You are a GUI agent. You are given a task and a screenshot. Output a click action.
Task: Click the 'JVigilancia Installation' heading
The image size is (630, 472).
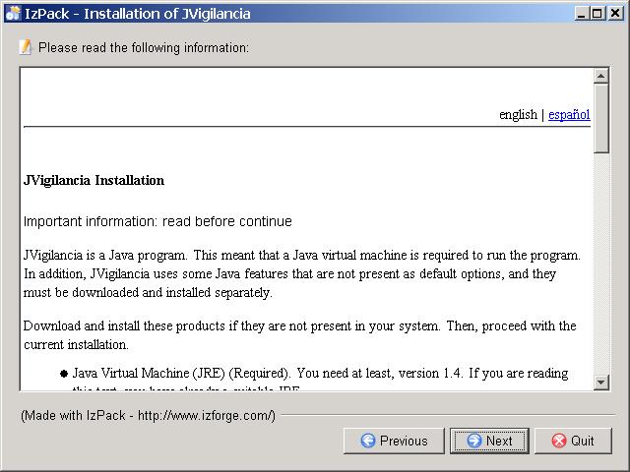94,180
